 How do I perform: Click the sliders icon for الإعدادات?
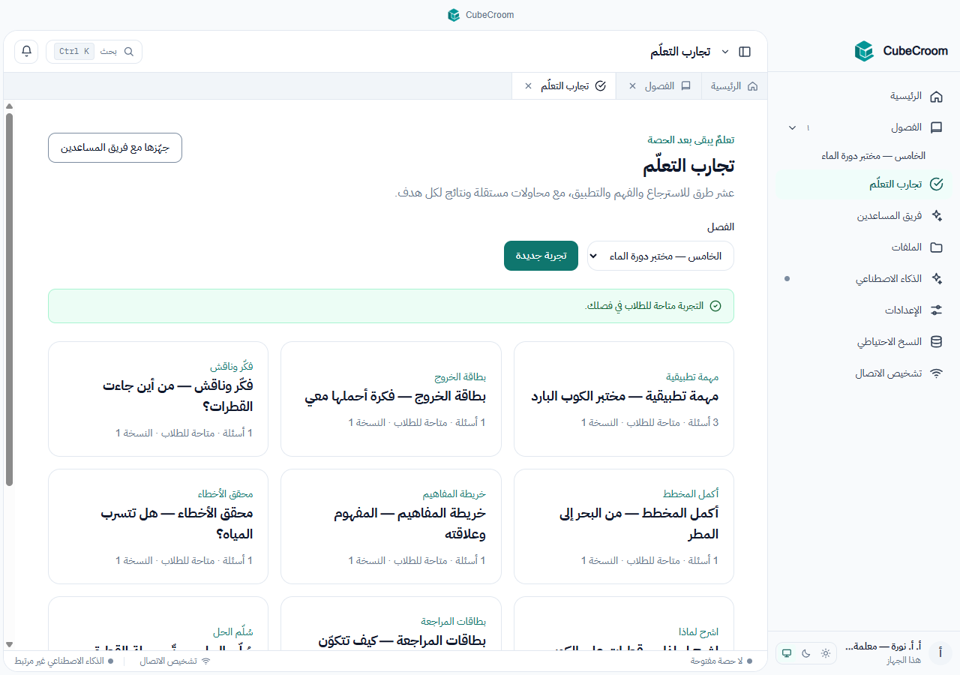pyautogui.click(x=936, y=310)
